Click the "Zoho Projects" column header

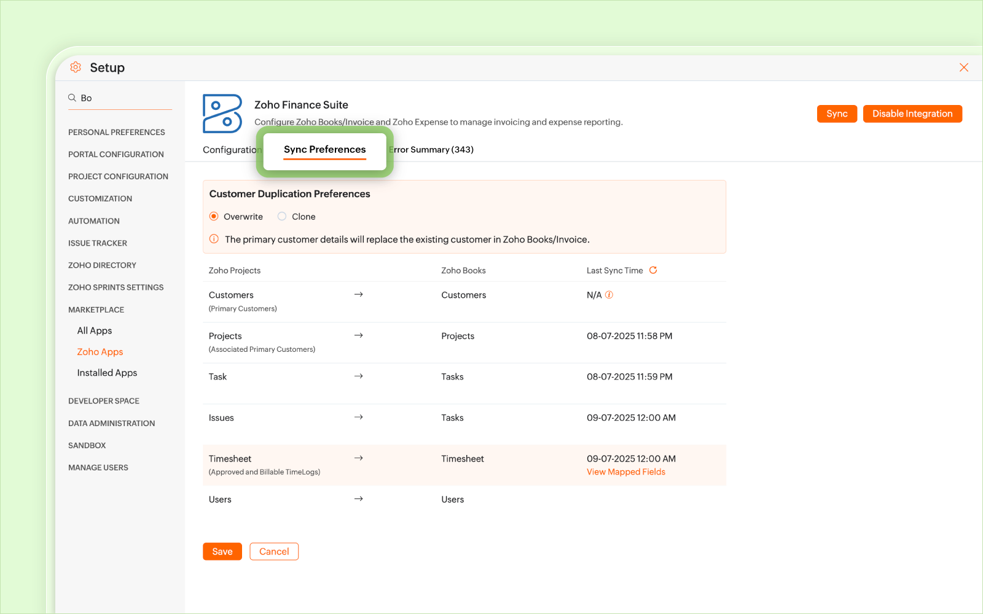(235, 270)
